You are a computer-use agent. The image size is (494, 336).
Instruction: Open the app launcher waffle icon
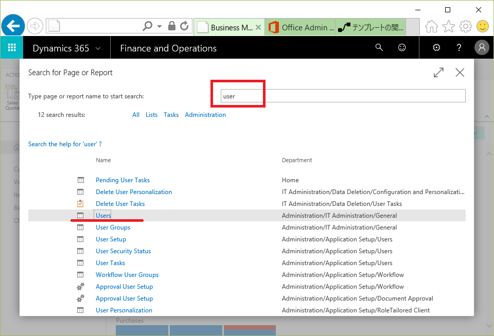[12, 47]
